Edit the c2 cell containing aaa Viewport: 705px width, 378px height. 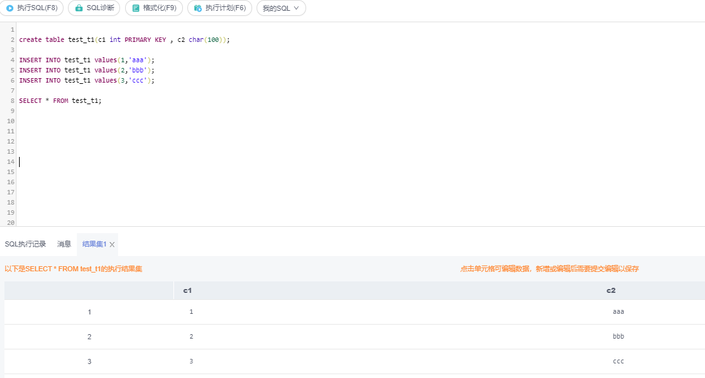618,311
